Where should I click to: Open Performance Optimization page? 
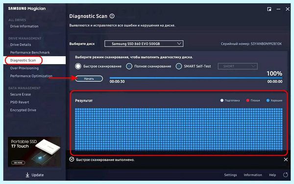click(31, 76)
